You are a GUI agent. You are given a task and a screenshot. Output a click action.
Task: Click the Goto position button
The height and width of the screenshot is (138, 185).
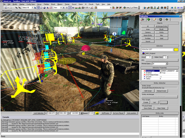click(x=132, y=113)
